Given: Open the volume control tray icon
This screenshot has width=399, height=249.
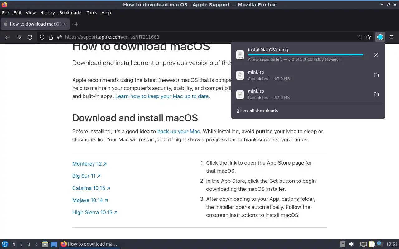Looking at the screenshot, I should pyautogui.click(x=352, y=244).
